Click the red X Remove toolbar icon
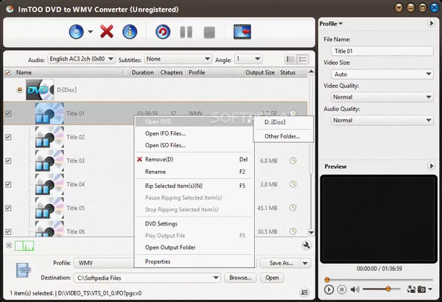This screenshot has height=302, width=442. (x=107, y=32)
